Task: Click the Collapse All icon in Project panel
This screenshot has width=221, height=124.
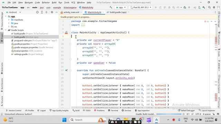Action: click(46, 12)
